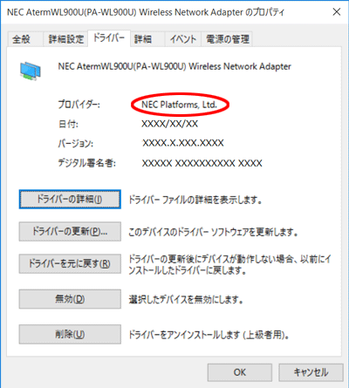The width and height of the screenshot is (349, 388).
Task: Click rollback description about 以前にインストールしたドライバー
Action: (229, 264)
